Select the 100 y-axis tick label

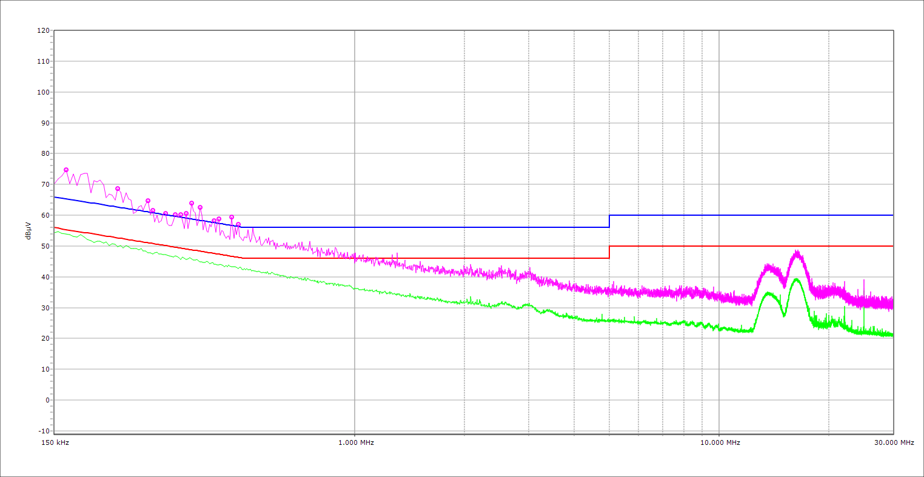click(x=43, y=92)
